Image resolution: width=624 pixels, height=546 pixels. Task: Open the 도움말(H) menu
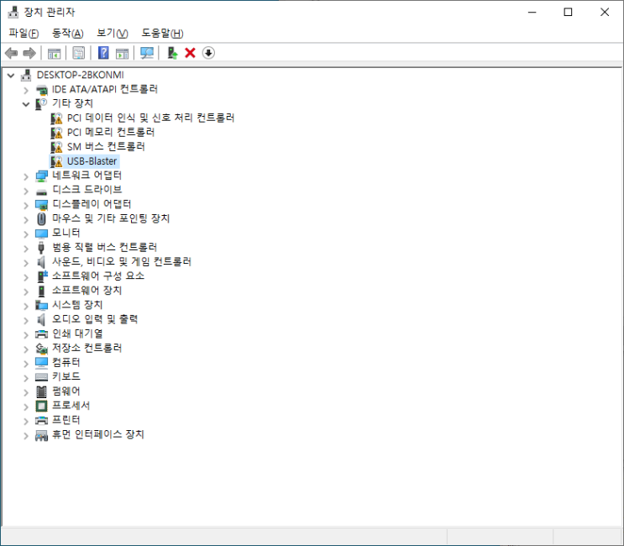point(162,33)
